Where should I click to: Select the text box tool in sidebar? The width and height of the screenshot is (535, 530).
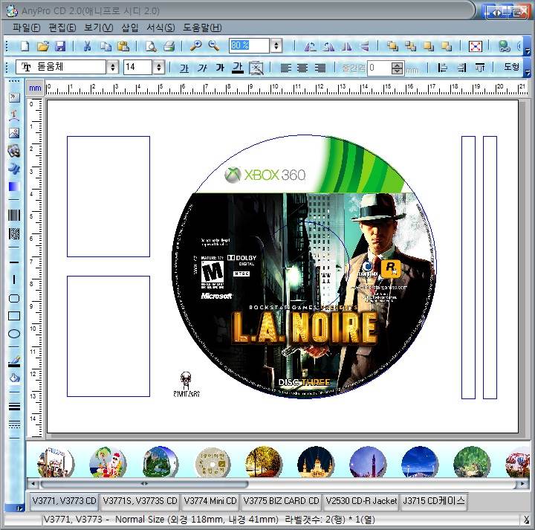(x=14, y=98)
